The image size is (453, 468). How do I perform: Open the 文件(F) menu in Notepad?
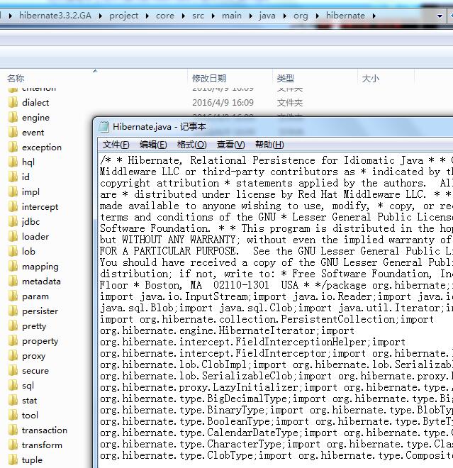point(116,145)
